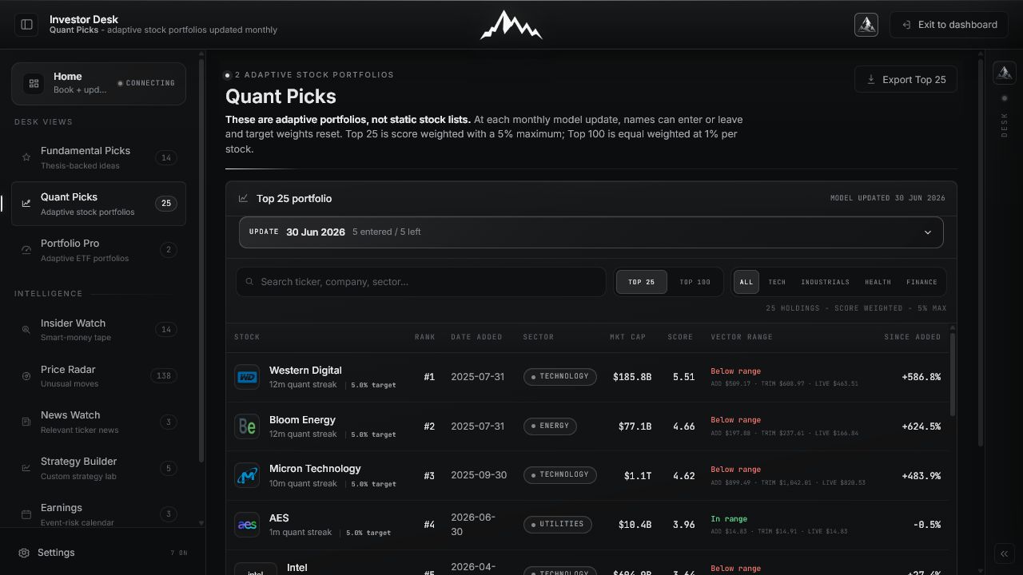The width and height of the screenshot is (1023, 575).
Task: Filter holdings by ALL sectors
Action: click(746, 282)
